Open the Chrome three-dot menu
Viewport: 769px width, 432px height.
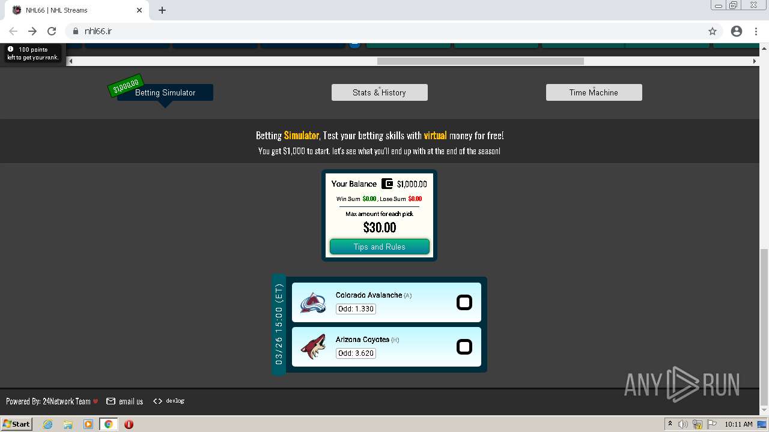(x=755, y=31)
